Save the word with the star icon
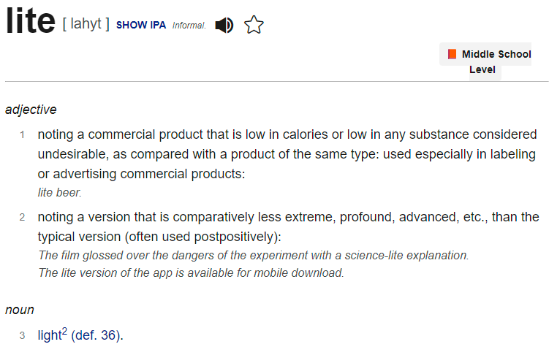 tap(254, 25)
